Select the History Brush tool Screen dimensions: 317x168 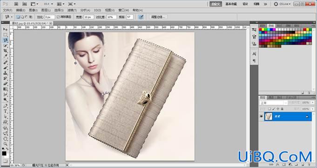pyautogui.click(x=6, y=78)
